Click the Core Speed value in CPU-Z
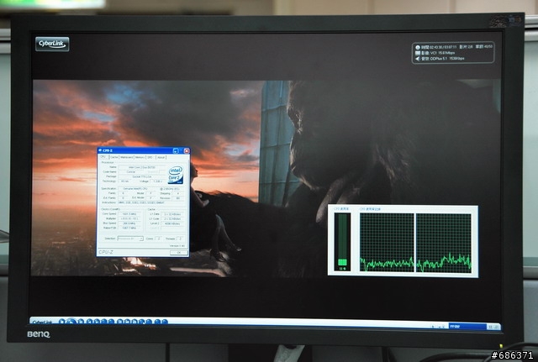 click(x=129, y=214)
